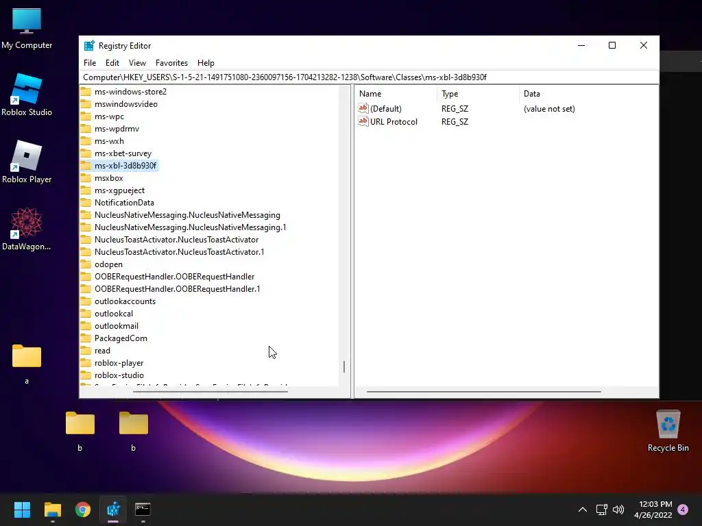The height and width of the screenshot is (526, 702).
Task: Open the Help menu
Action: [206, 63]
